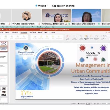Apply the Line Color emphasis effect
The width and height of the screenshot is (110, 110).
47,37
